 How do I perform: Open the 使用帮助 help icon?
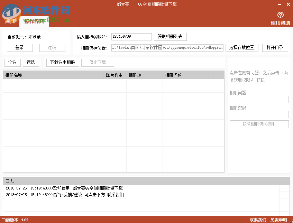pyautogui.click(x=280, y=18)
